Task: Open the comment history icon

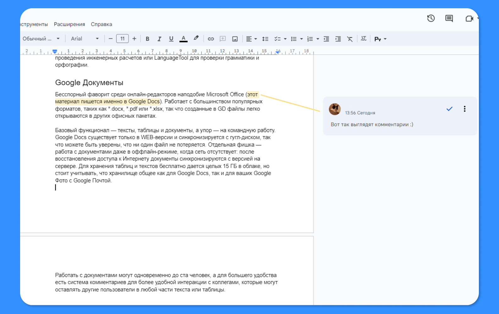Action: point(449,19)
